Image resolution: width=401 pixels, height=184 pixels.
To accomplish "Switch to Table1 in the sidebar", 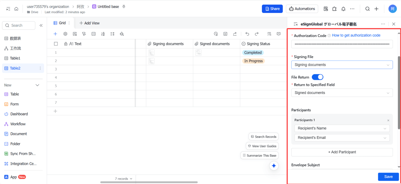I will (x=15, y=58).
